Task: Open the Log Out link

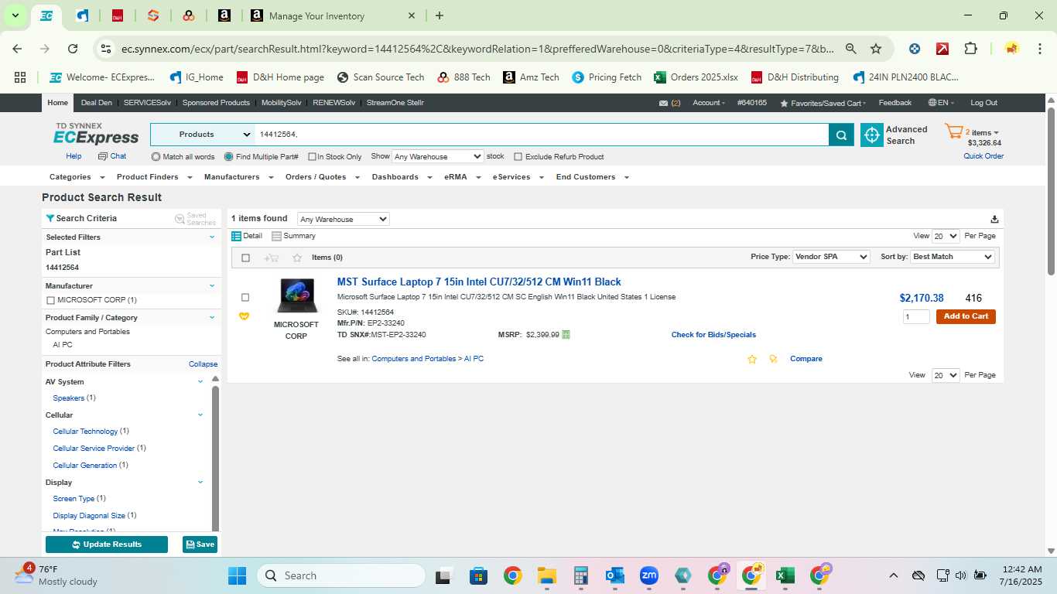Action: [984, 103]
